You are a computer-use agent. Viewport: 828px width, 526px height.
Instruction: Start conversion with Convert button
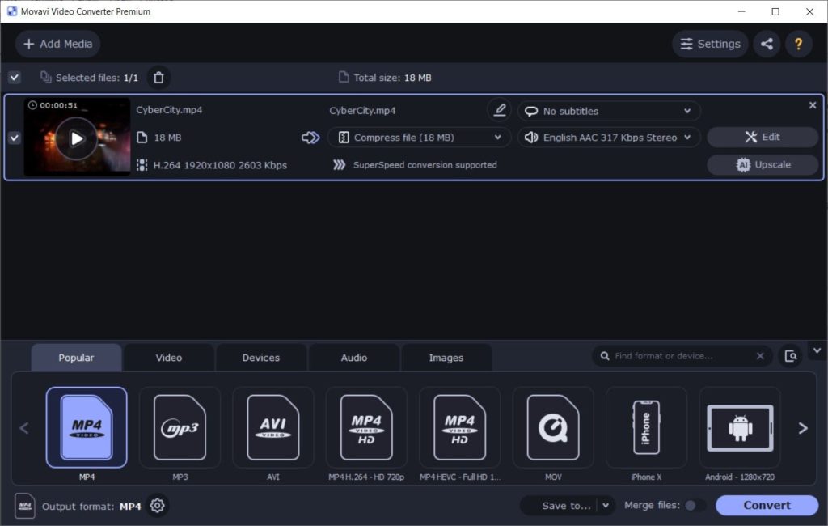[x=767, y=505]
